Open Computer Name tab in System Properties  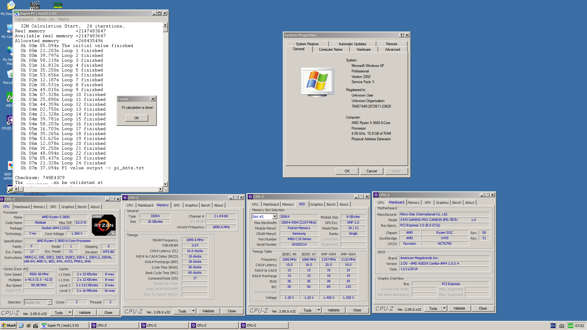pyautogui.click(x=330, y=50)
